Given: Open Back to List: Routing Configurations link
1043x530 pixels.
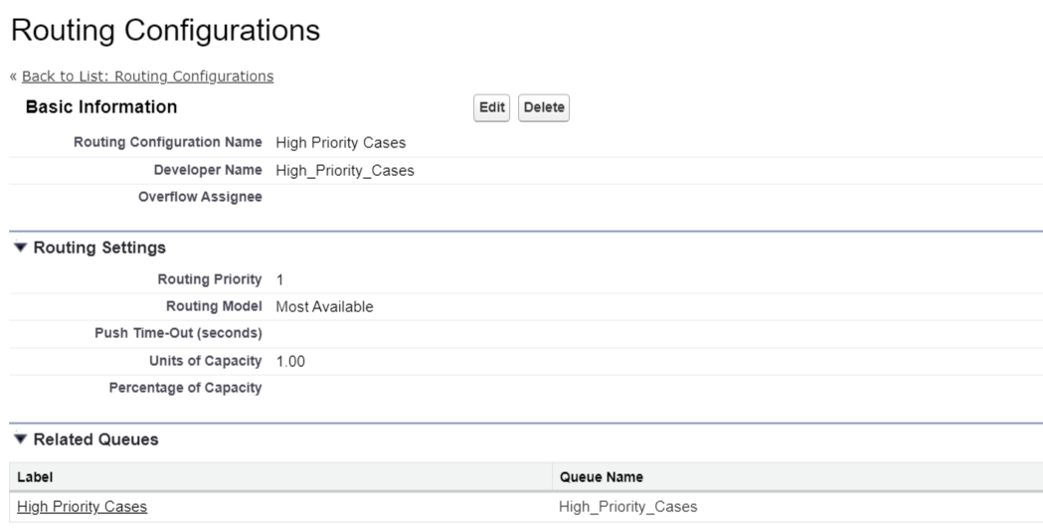Looking at the screenshot, I should [148, 77].
